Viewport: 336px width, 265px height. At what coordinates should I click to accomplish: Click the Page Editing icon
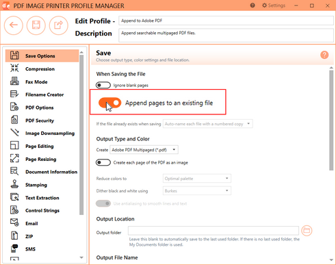point(14,145)
